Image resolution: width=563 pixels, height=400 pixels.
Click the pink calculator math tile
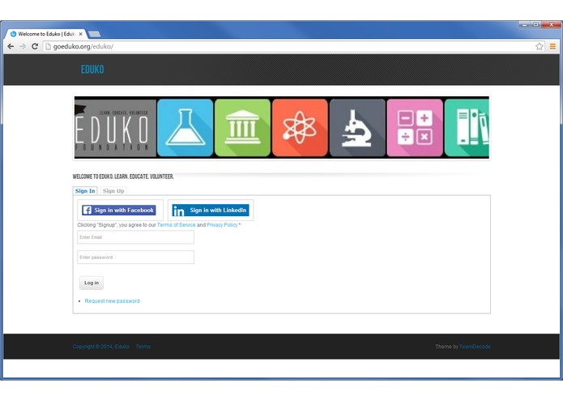(415, 128)
